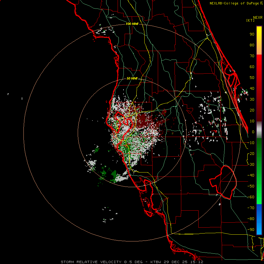
Task: Click the positive '90' scale label
Action: (252, 34)
